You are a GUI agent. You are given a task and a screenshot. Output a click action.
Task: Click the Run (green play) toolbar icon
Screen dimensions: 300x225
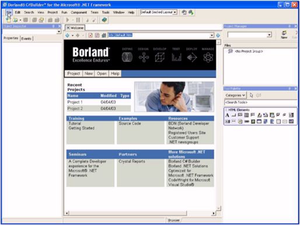click(x=67, y=20)
